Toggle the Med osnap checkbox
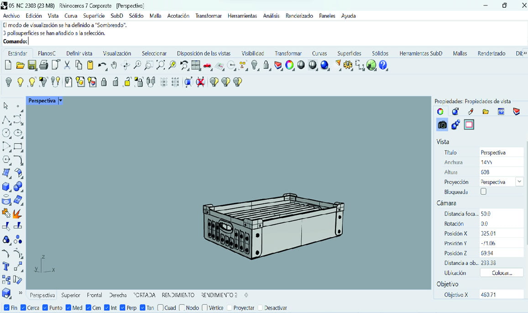Viewport: 528px width, 313px height. tap(68, 308)
